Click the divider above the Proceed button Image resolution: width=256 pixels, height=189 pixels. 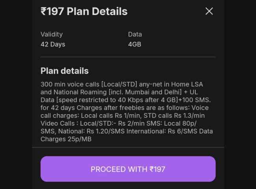coord(128,147)
